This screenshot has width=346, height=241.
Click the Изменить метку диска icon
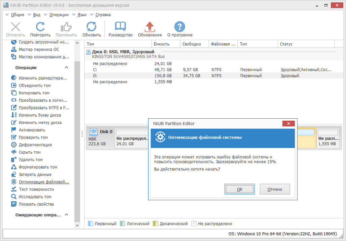(14, 122)
